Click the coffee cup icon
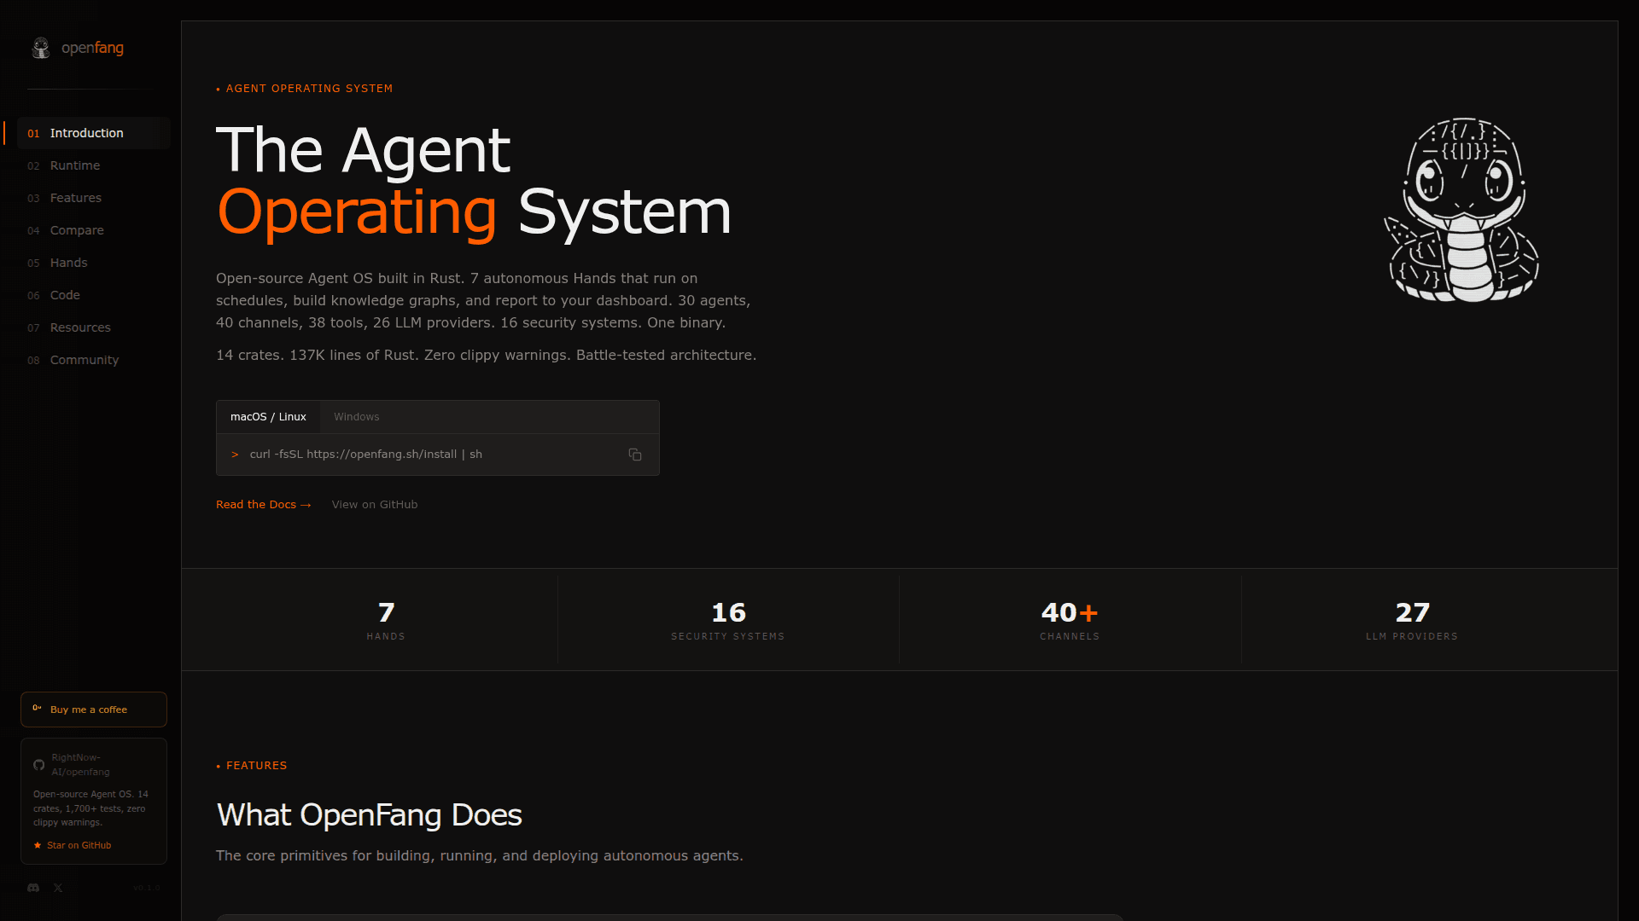This screenshot has width=1639, height=921. pyautogui.click(x=37, y=709)
